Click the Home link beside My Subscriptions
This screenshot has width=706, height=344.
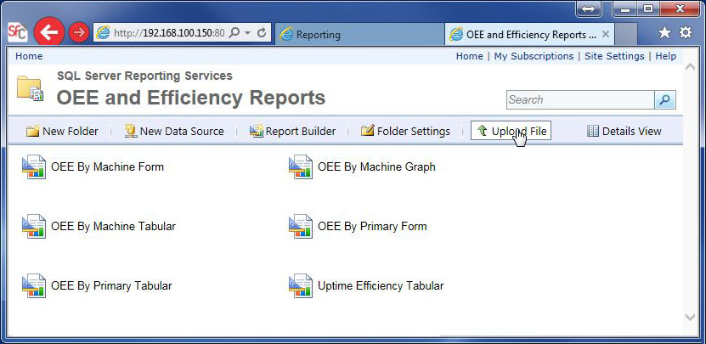(469, 56)
